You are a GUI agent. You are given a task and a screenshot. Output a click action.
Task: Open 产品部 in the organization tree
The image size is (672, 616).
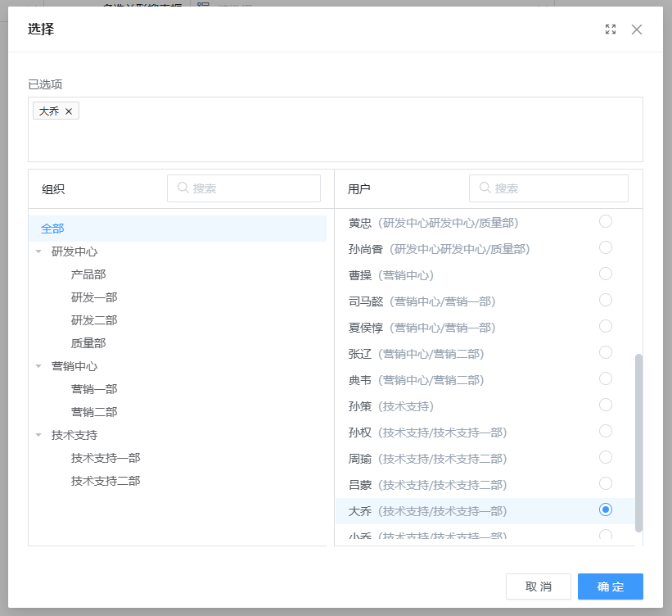click(88, 274)
